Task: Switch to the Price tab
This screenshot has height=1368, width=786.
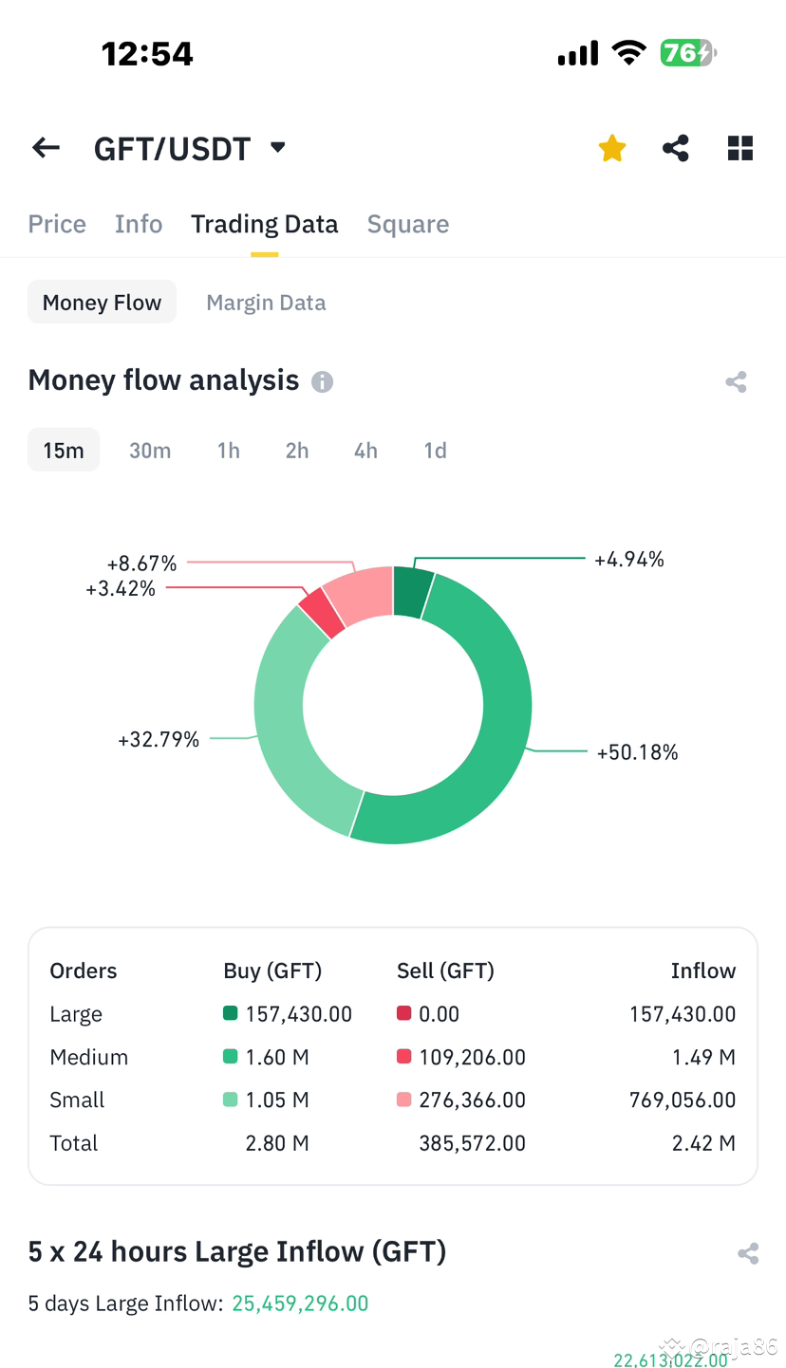Action: 57,224
